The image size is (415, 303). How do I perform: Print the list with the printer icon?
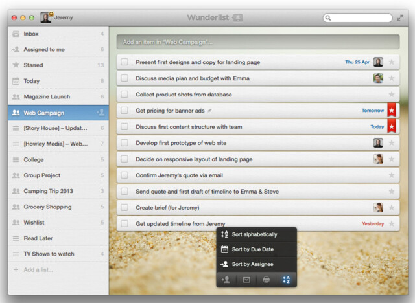[266, 280]
